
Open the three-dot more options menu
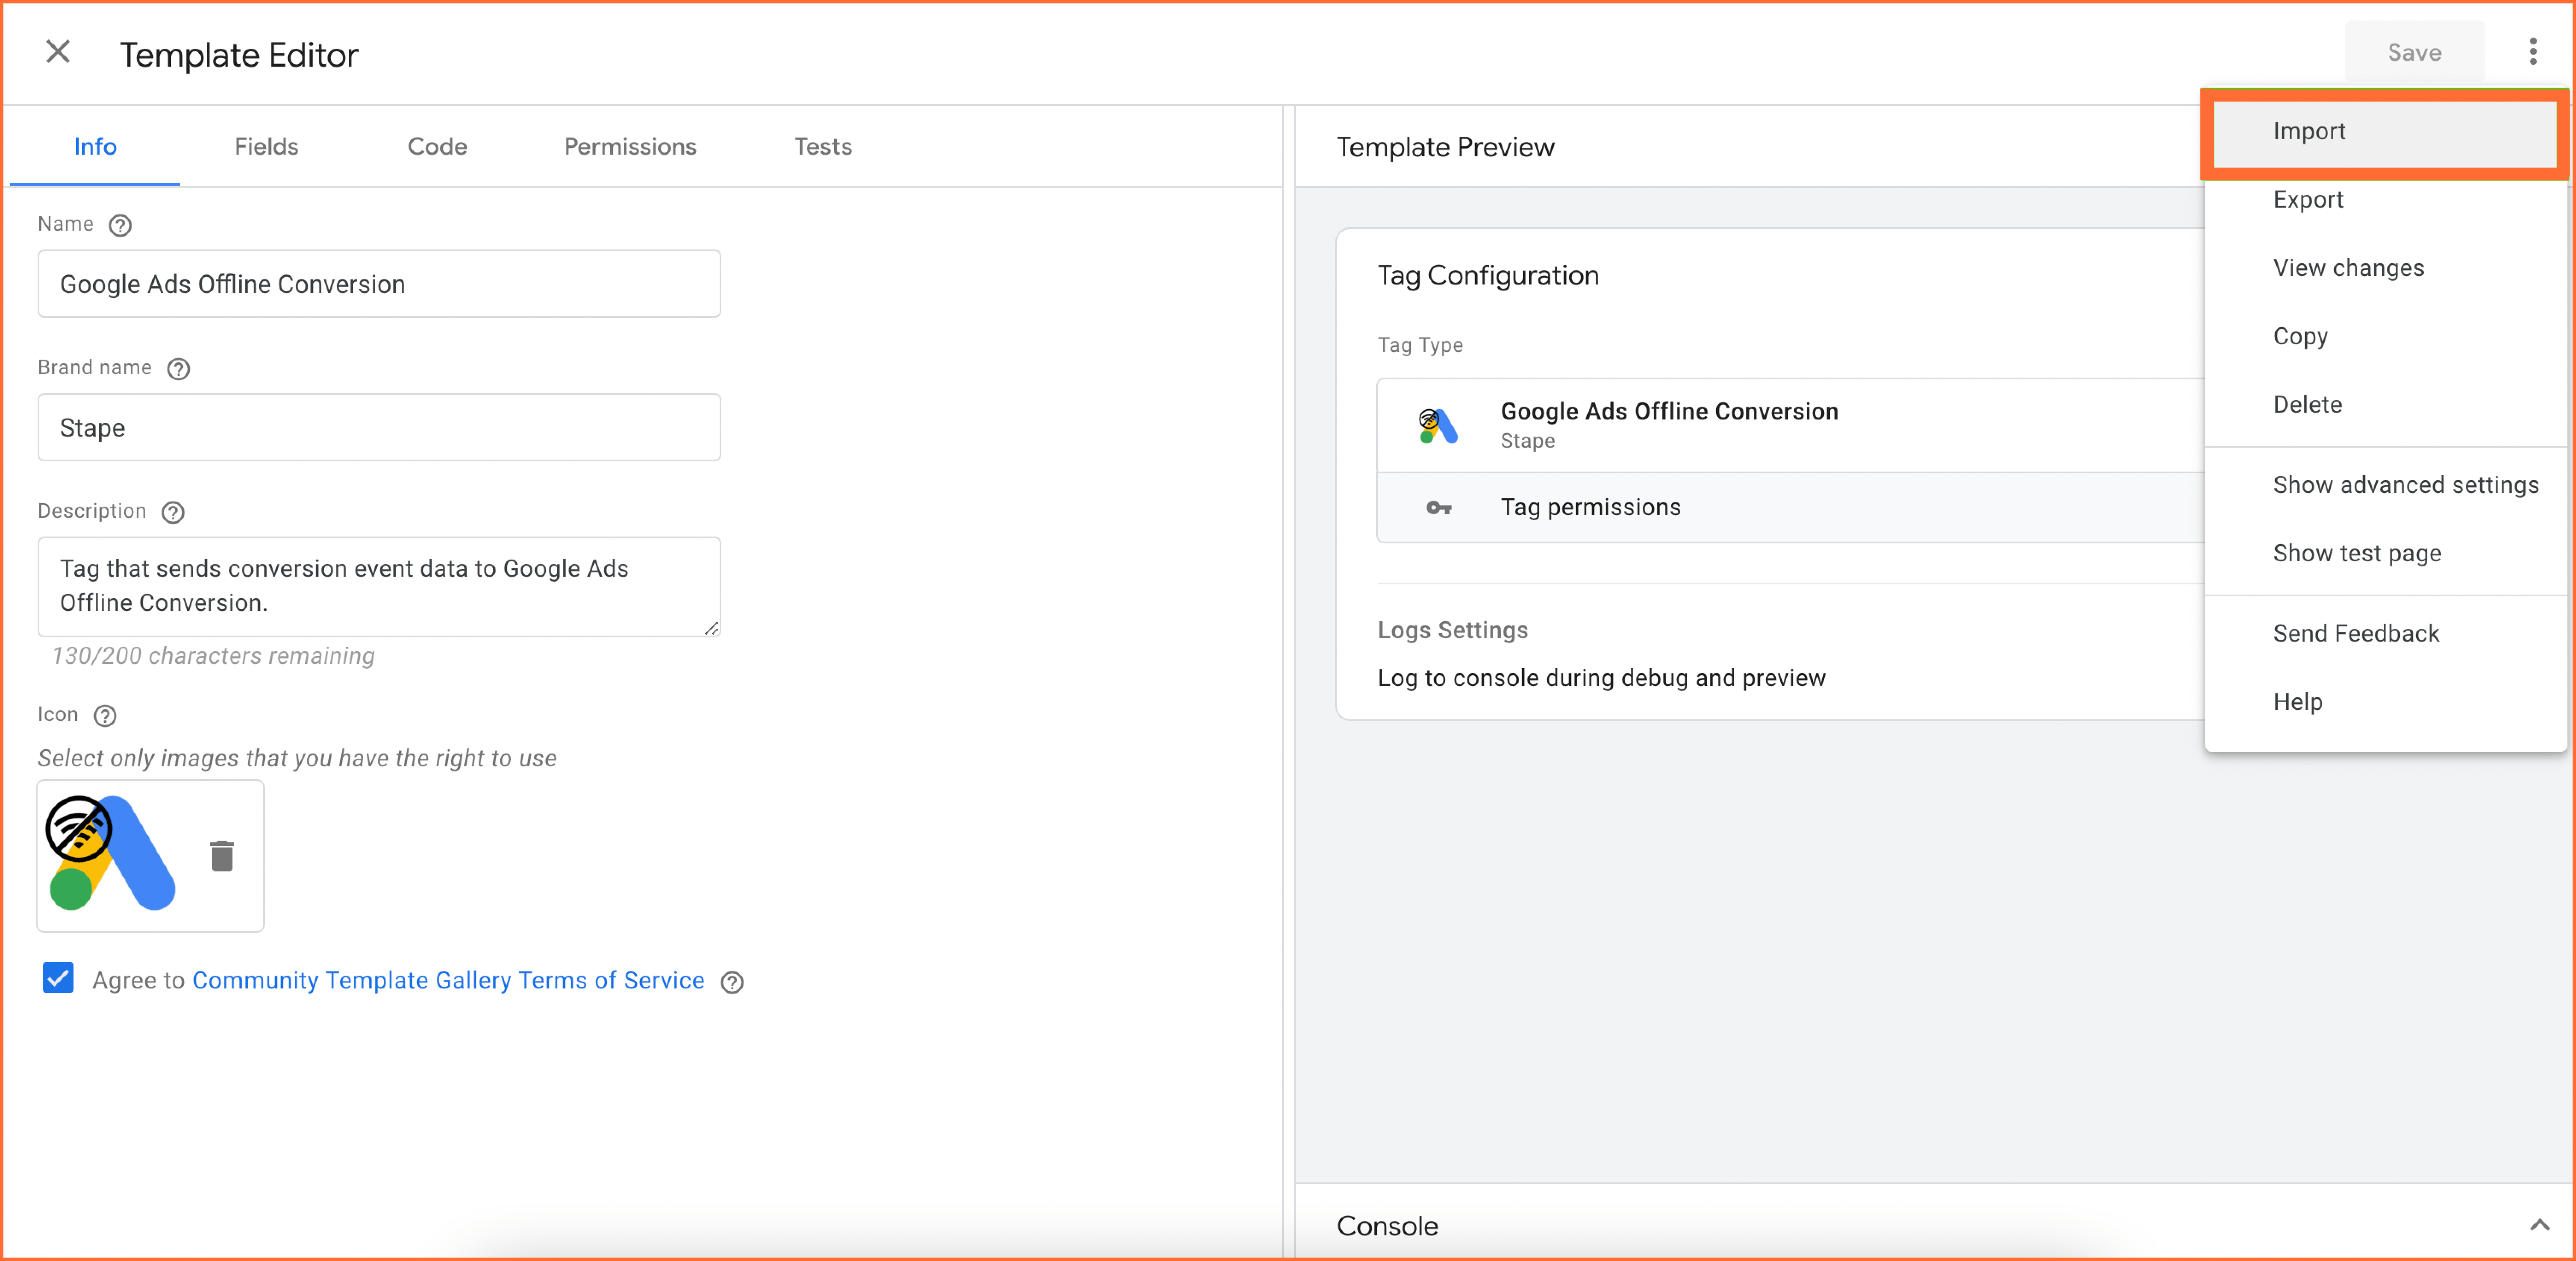pos(2532,52)
